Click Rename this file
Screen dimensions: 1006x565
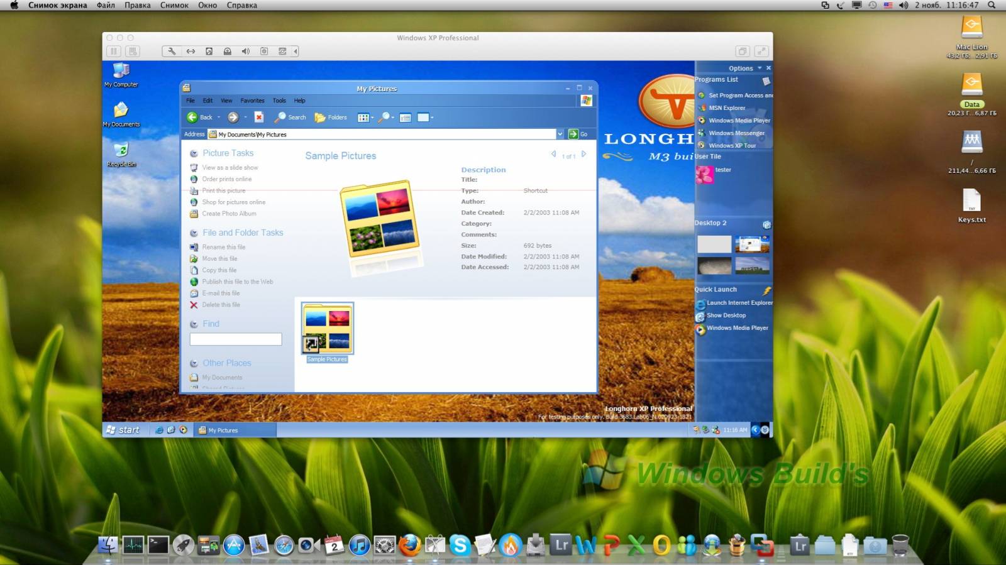point(224,247)
